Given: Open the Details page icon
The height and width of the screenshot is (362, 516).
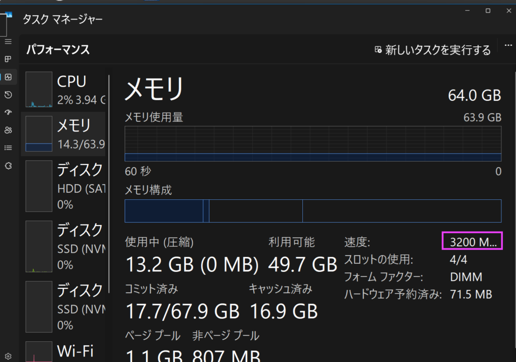Looking at the screenshot, I should (x=8, y=148).
